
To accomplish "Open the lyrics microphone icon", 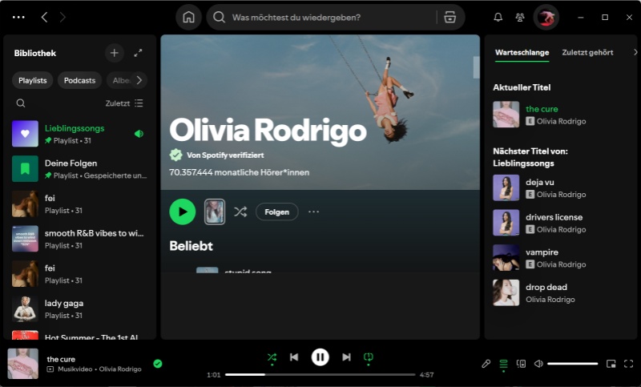I will (486, 364).
